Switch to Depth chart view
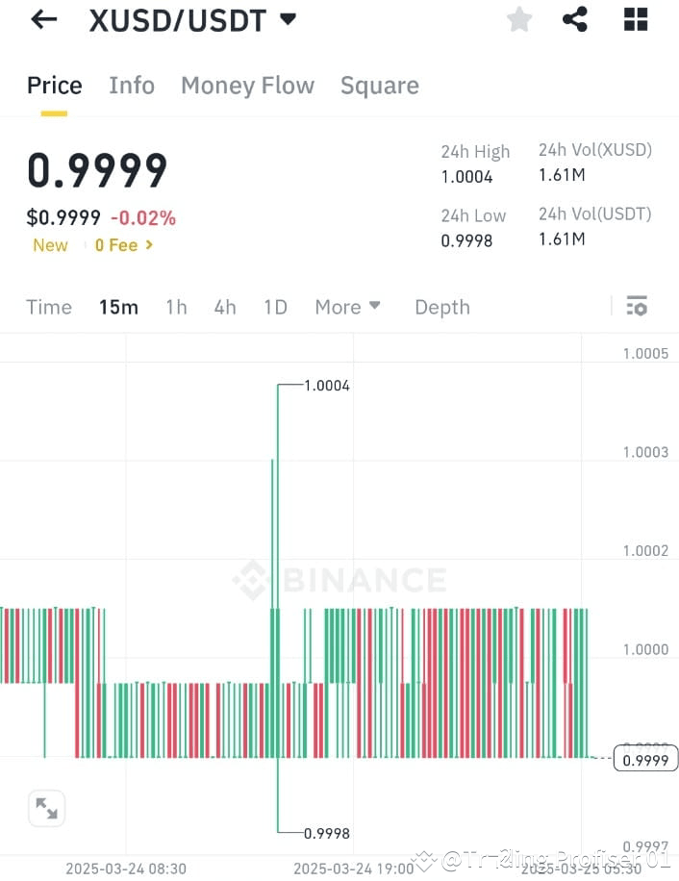The height and width of the screenshot is (881, 679). coord(441,306)
